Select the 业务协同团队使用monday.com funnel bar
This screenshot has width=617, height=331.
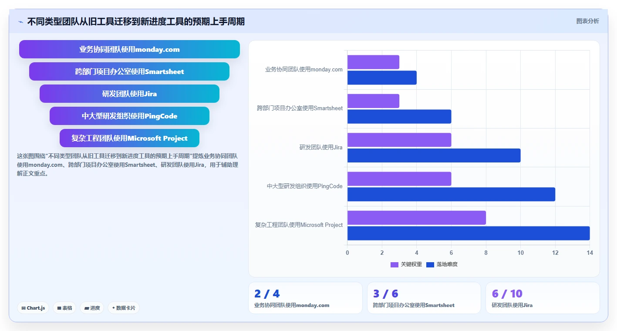point(129,49)
